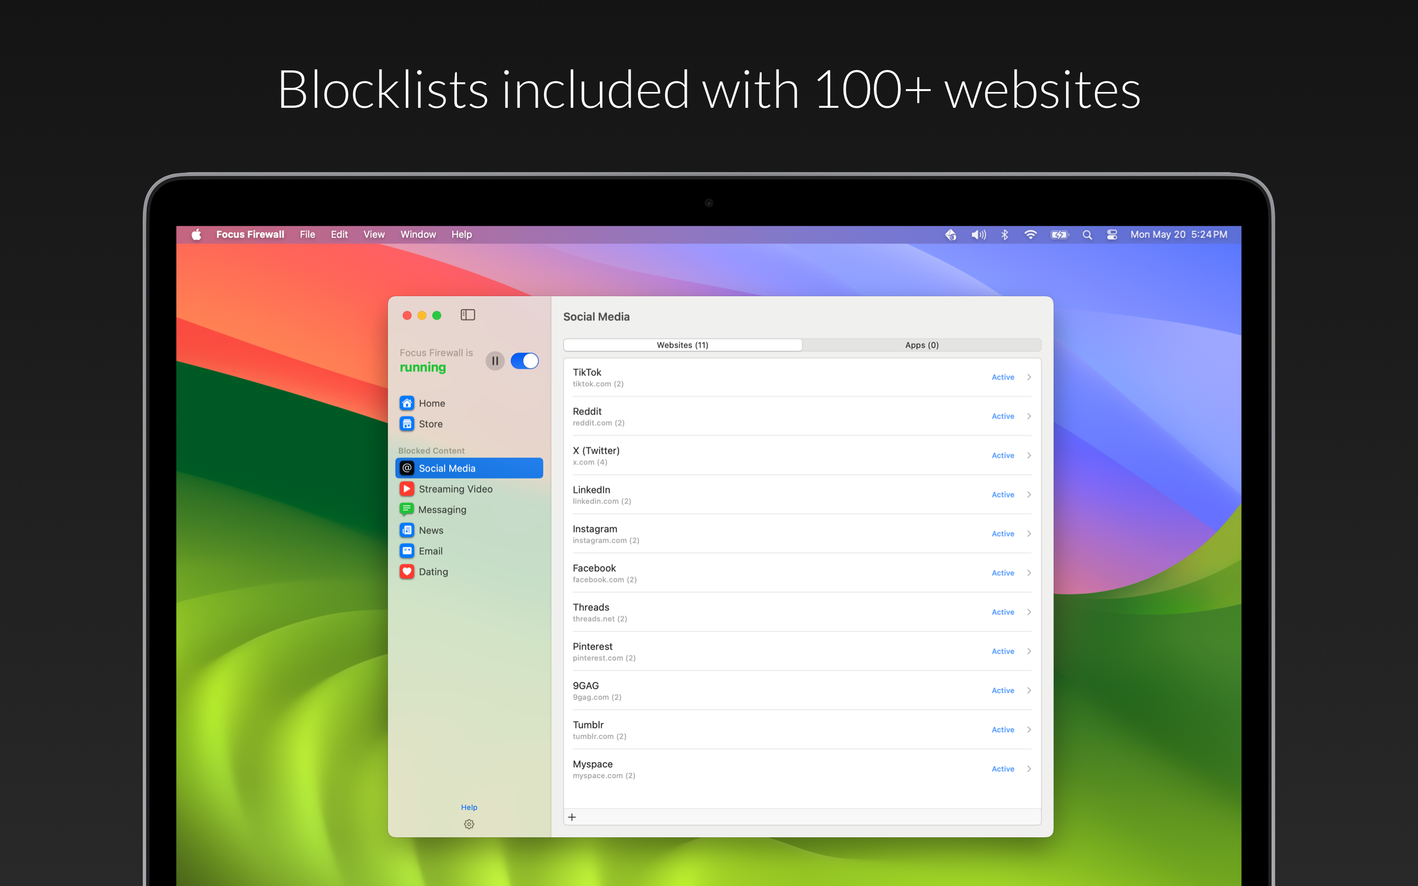Open the View menu
Viewport: 1418px width, 886px height.
point(374,234)
